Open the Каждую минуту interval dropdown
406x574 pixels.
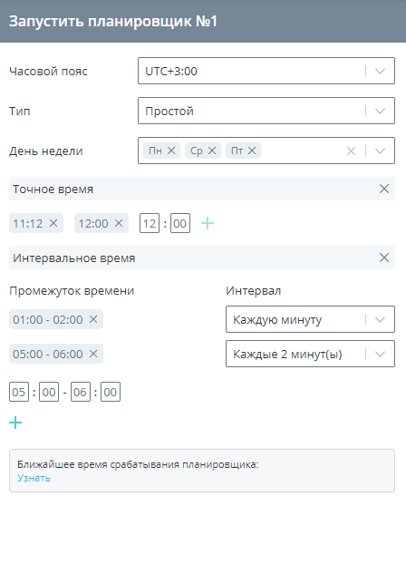click(310, 319)
